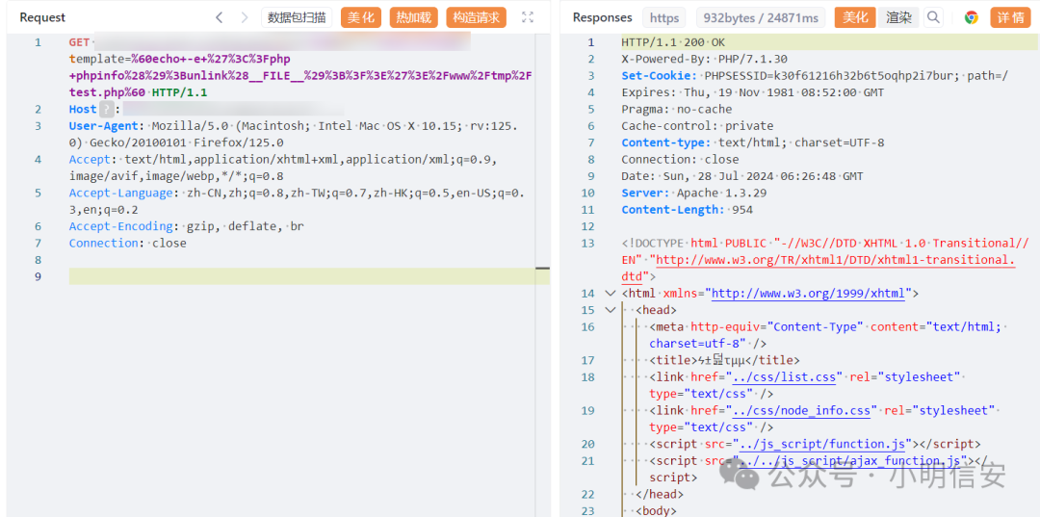Screen dimensions: 1040x517
Task: Collapse the html element fold arrow
Action: tap(611, 293)
